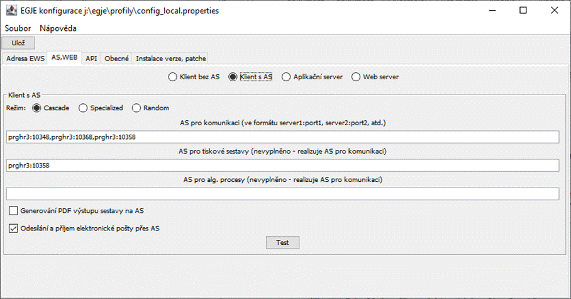The height and width of the screenshot is (299, 571).
Task: Open the Obecné tab
Action: [116, 59]
